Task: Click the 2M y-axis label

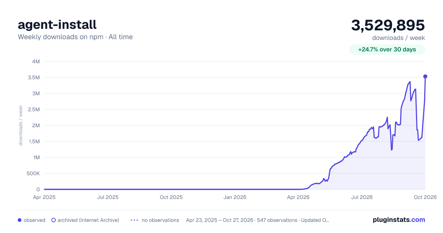Action: (36, 125)
